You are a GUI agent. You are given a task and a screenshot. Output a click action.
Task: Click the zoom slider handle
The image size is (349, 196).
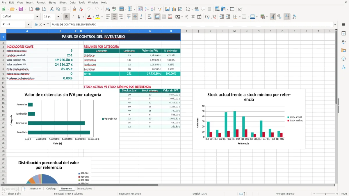(x=326, y=194)
